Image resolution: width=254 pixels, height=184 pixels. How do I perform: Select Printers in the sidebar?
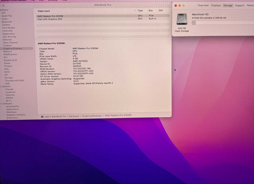pyautogui.click(x=8, y=66)
